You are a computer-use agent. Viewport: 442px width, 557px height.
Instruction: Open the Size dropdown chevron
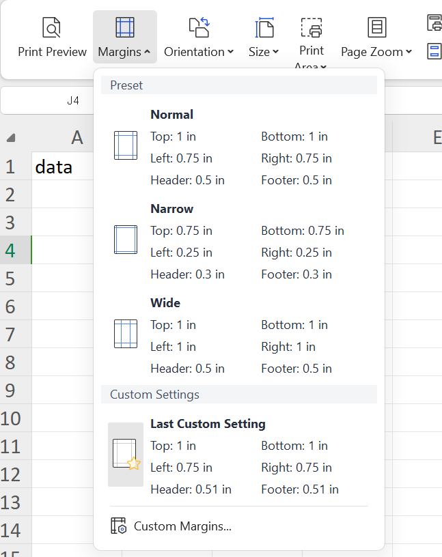(x=275, y=52)
